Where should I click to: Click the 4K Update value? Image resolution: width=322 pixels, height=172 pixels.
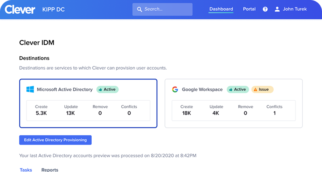tap(216, 113)
